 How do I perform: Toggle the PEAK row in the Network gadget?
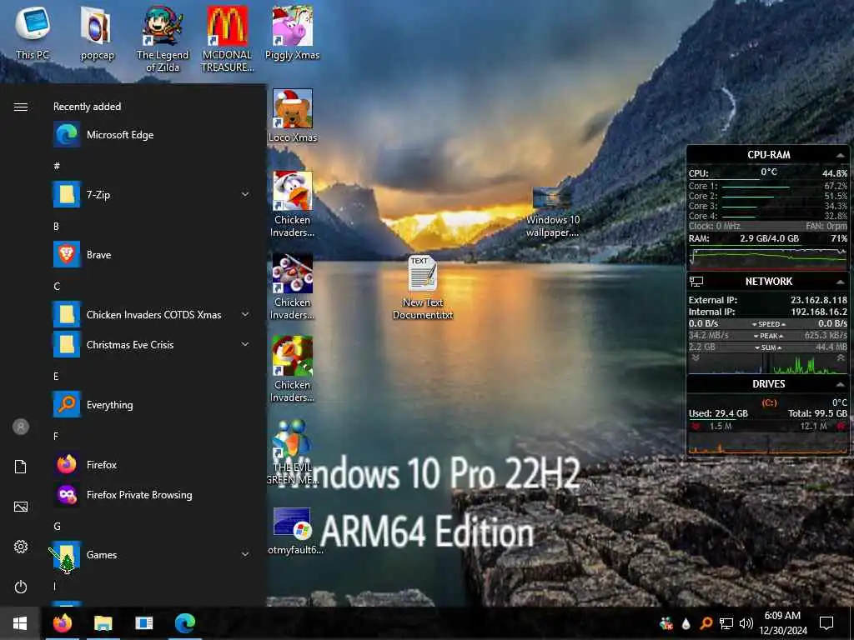coord(768,336)
